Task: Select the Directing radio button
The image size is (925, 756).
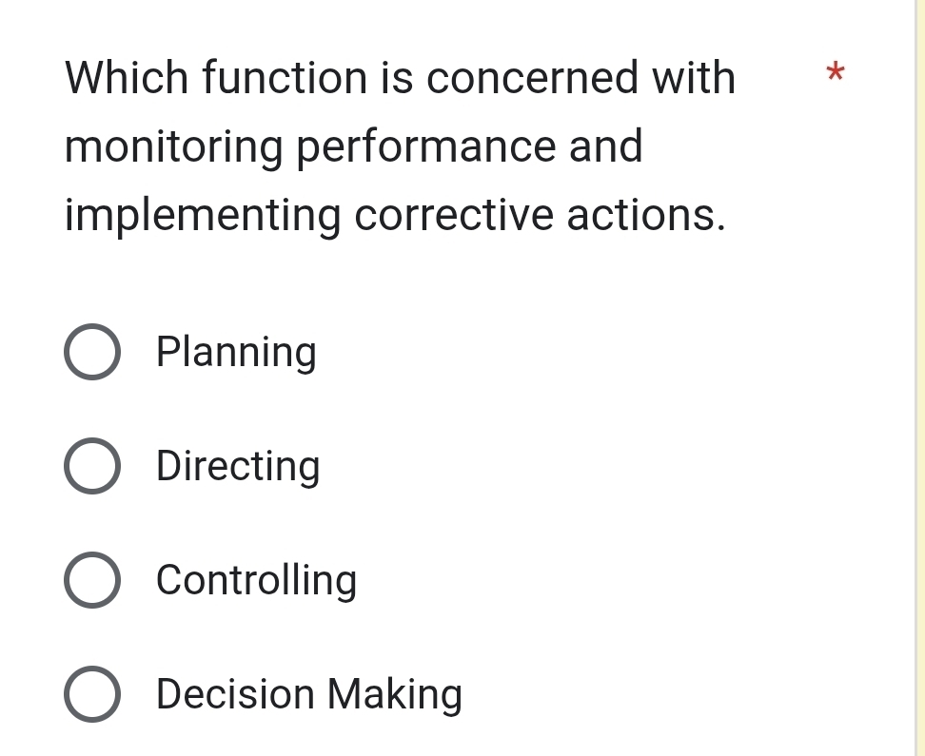Action: pyautogui.click(x=91, y=465)
